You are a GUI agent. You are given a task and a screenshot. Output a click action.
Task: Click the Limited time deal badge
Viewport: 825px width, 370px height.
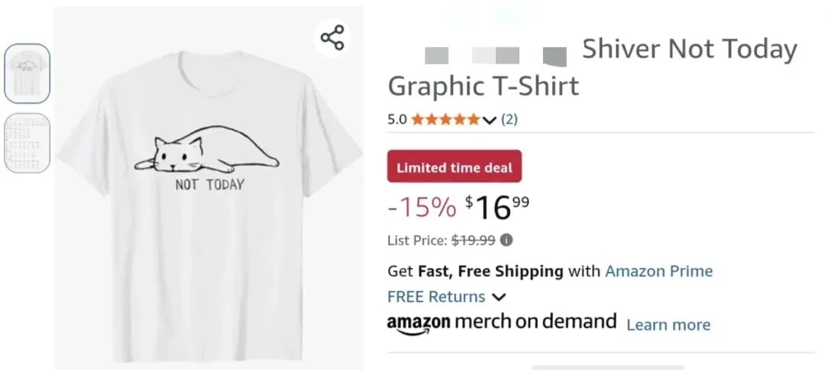[455, 167]
